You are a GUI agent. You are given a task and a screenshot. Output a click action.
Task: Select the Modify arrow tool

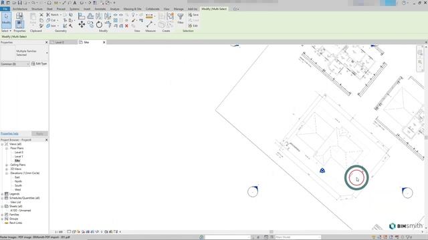pyautogui.click(x=6, y=20)
